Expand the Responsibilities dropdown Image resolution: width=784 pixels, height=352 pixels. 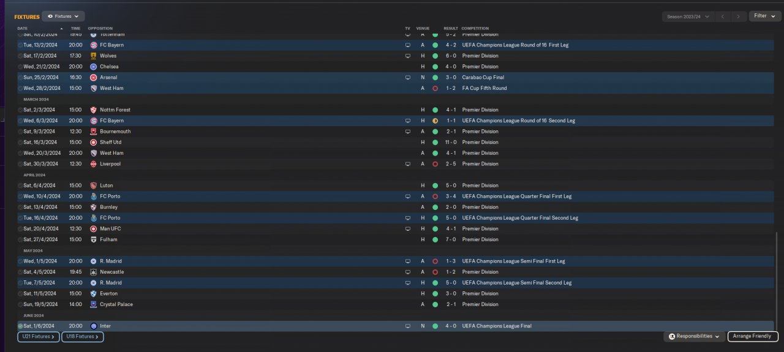[694, 337]
